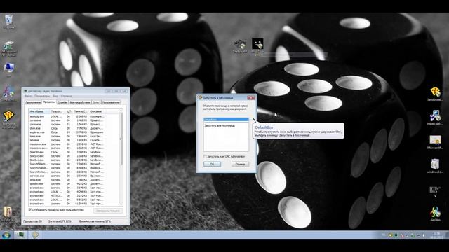This screenshot has height=252, width=449.
Task: Click Отмена in the Sandboxie dialog
Action: pyautogui.click(x=240, y=164)
